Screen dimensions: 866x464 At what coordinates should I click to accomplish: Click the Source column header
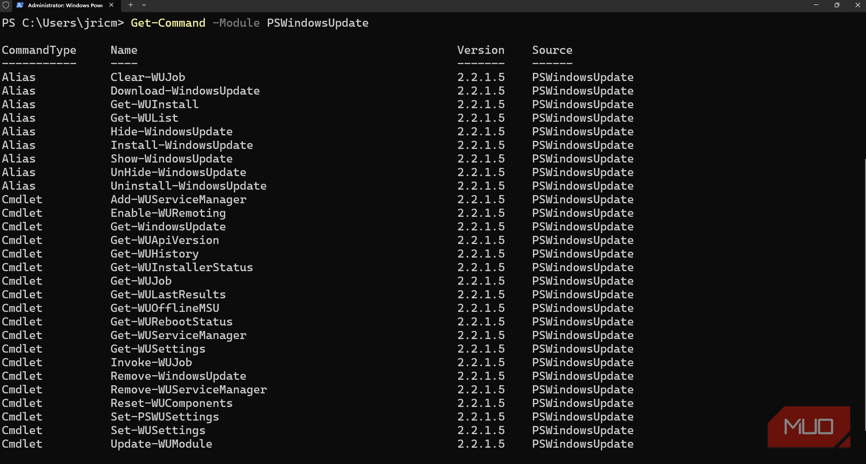[x=552, y=50]
